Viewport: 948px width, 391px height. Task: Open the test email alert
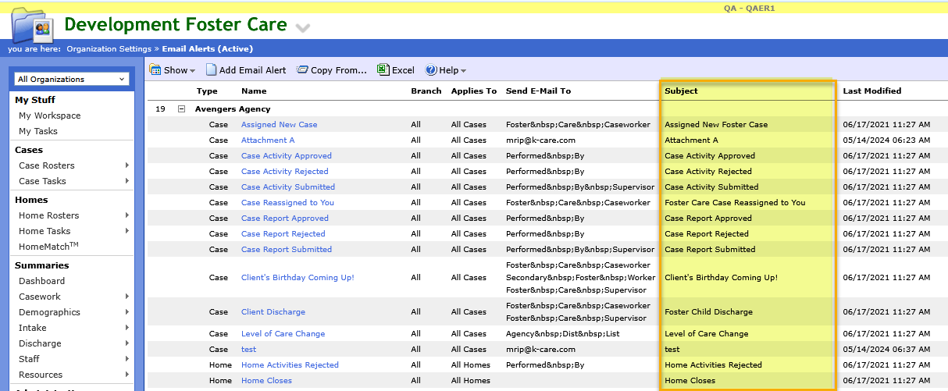coord(248,350)
